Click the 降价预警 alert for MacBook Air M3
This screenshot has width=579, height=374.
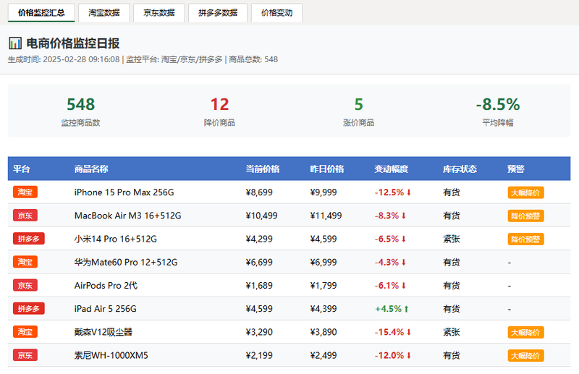(525, 216)
